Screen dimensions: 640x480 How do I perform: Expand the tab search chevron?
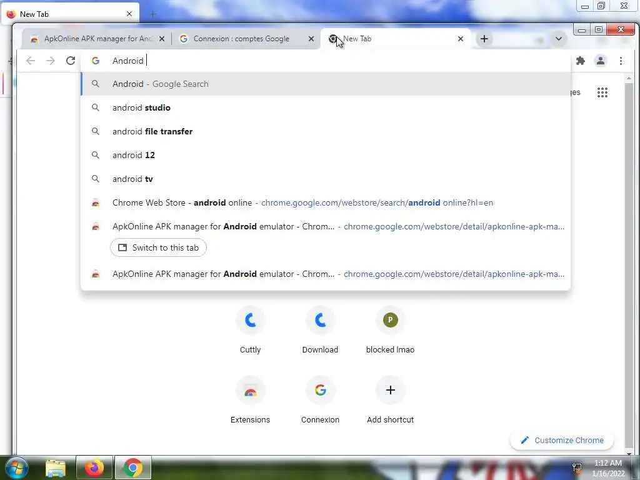pyautogui.click(x=558, y=39)
